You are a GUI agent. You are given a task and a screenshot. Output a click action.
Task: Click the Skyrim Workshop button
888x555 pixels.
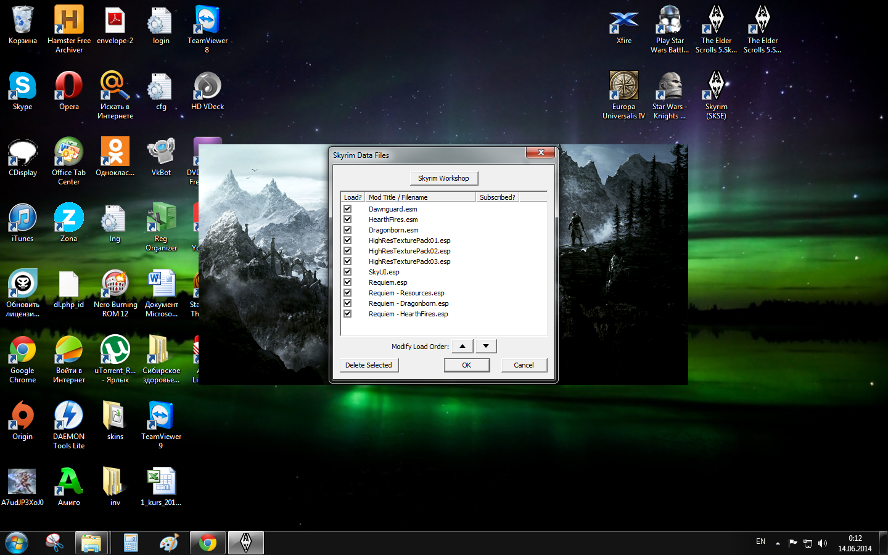point(443,178)
